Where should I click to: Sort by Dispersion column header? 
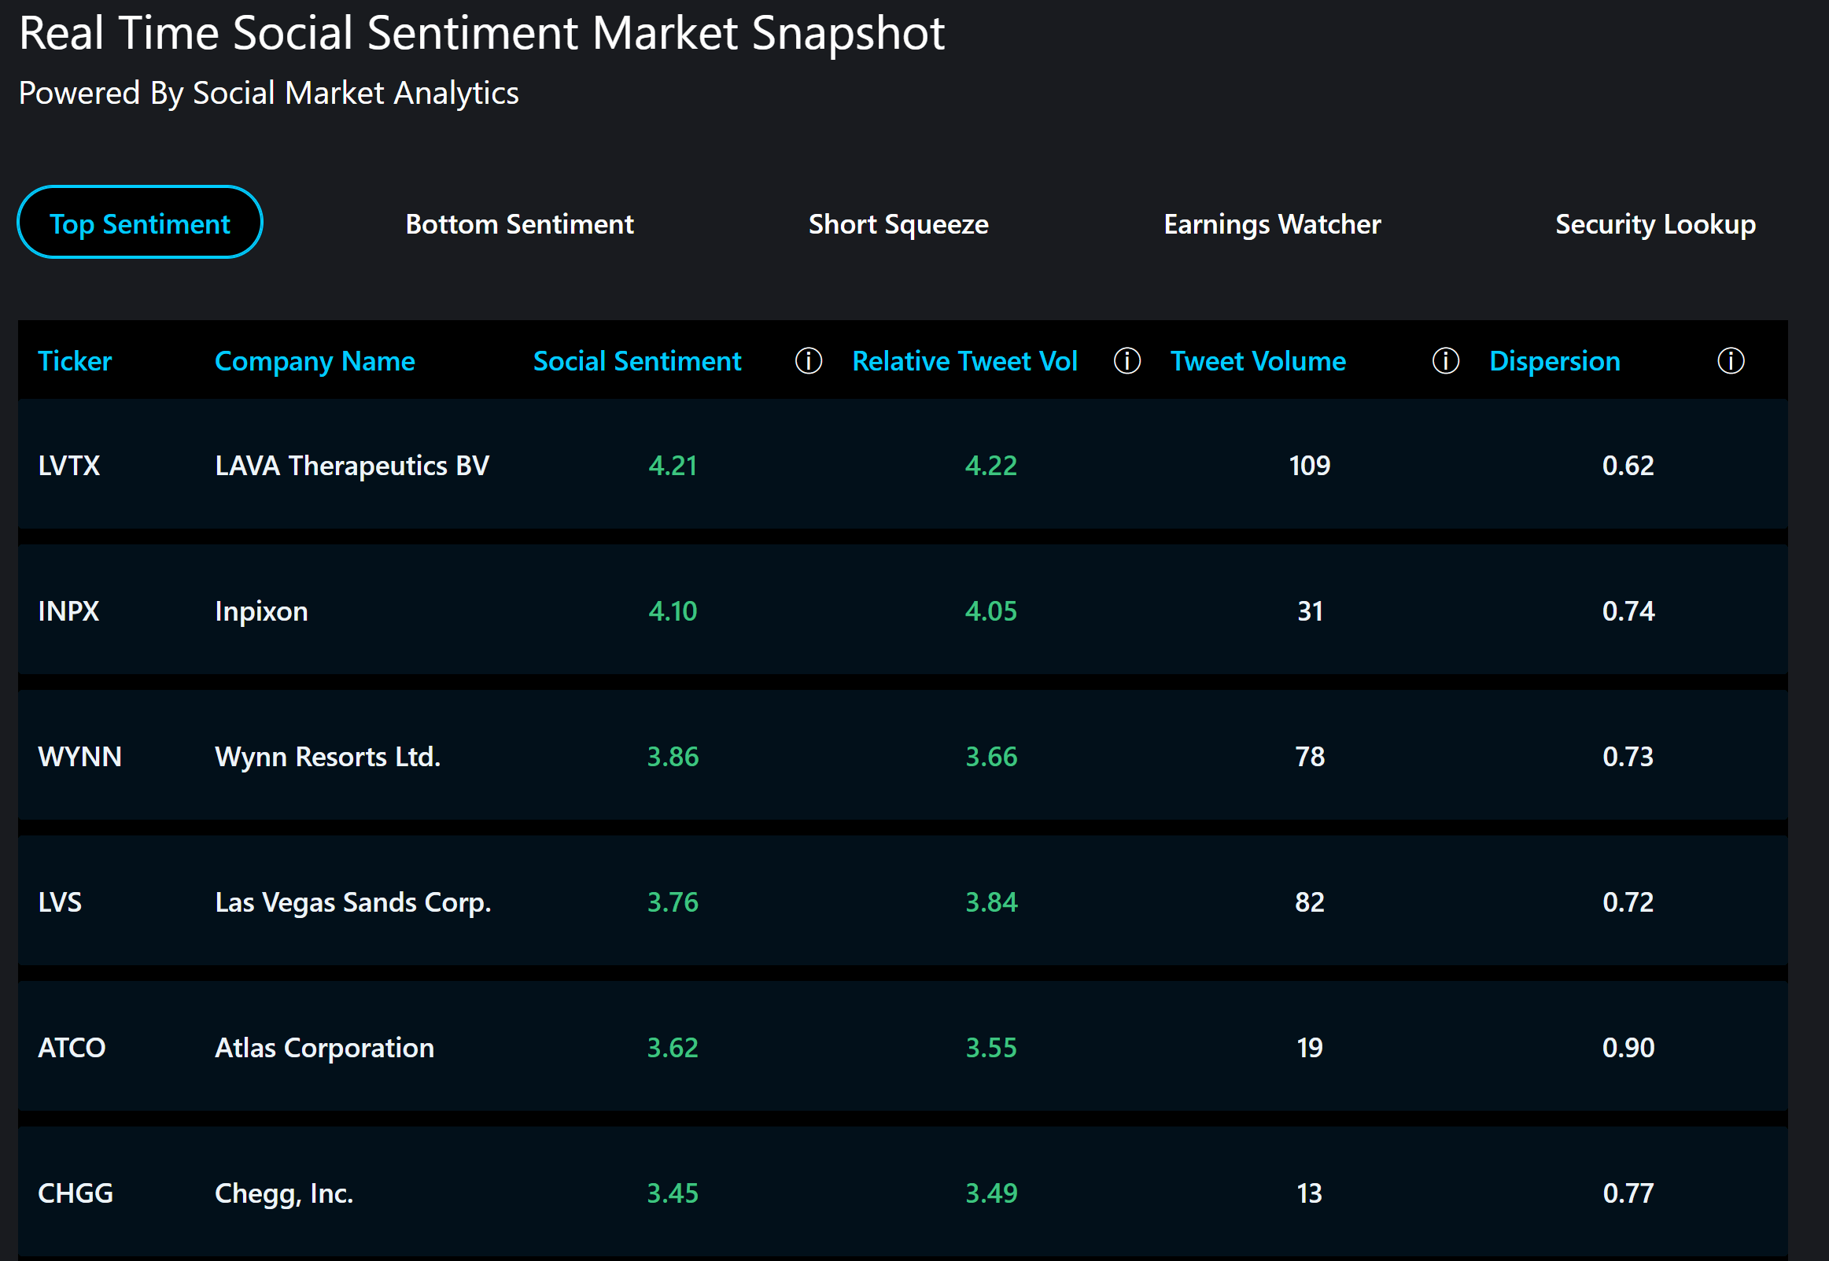click(x=1554, y=361)
